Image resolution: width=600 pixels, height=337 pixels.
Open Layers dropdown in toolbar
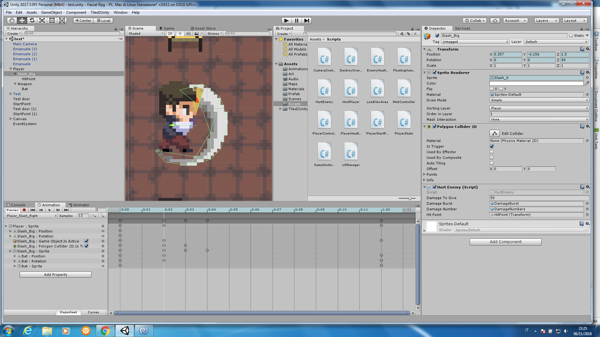547,21
